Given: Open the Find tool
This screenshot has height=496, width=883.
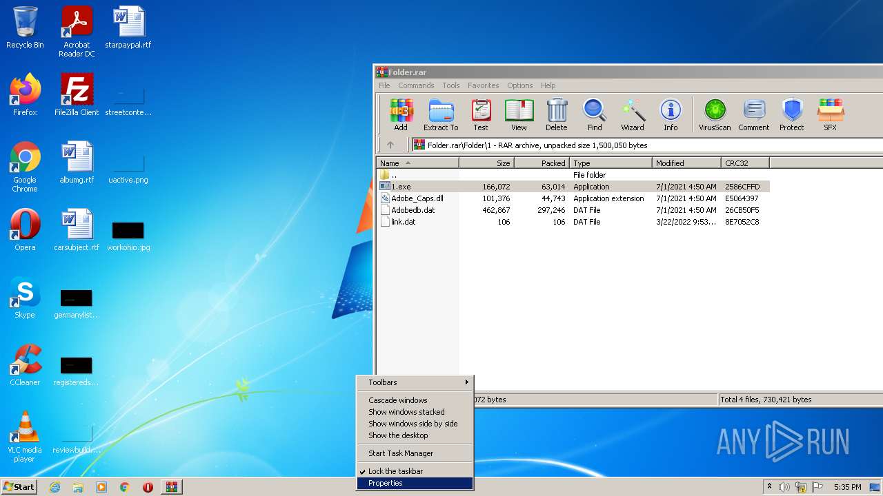Looking at the screenshot, I should (x=595, y=114).
